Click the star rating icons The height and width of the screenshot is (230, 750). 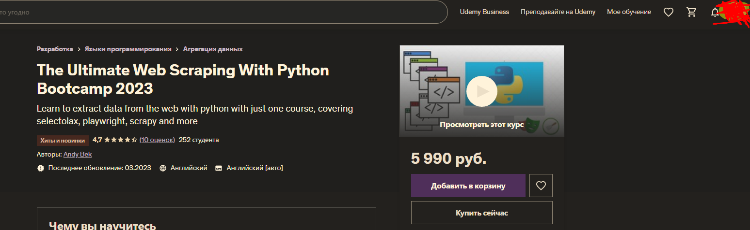[x=120, y=140]
